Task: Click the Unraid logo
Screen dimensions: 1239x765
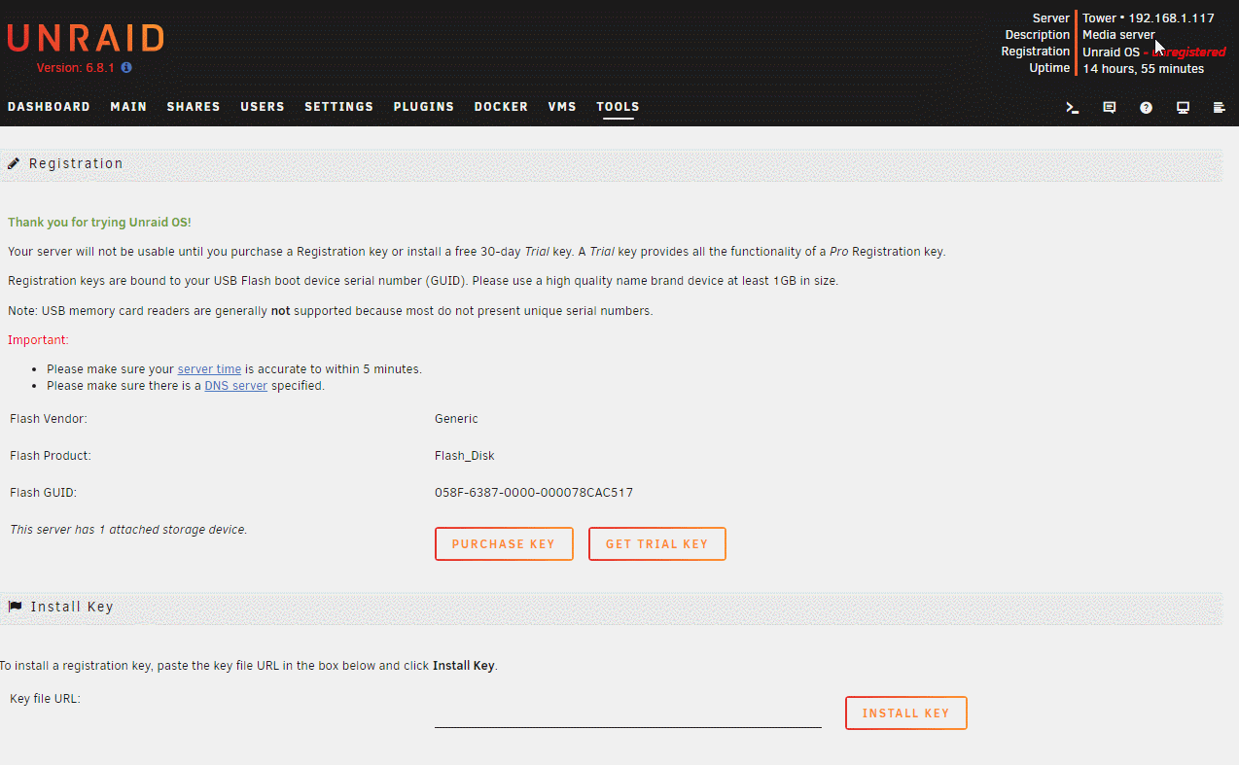Action: 86,38
